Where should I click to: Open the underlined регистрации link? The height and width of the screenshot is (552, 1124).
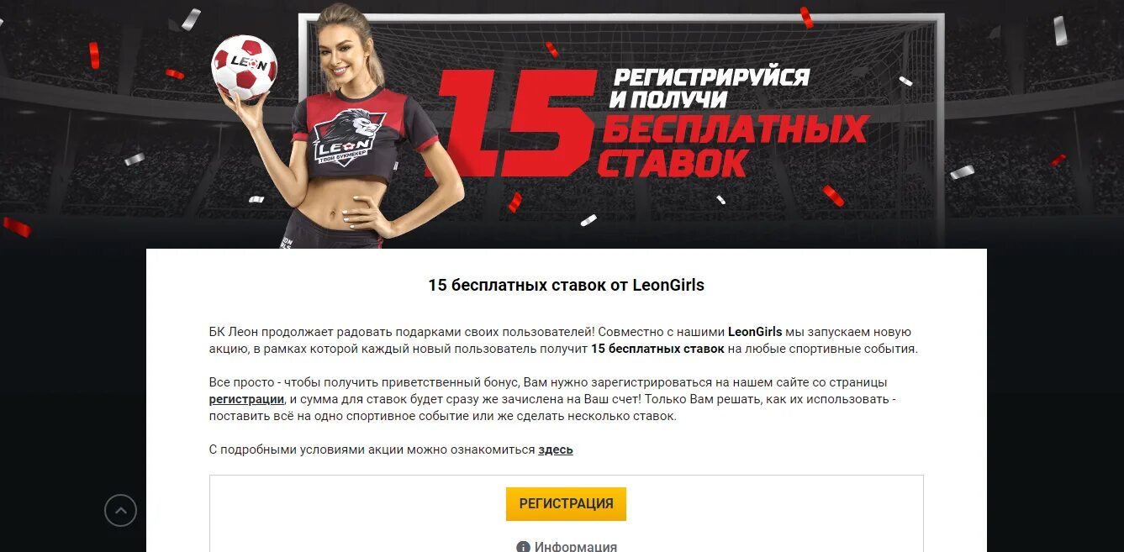click(x=246, y=399)
